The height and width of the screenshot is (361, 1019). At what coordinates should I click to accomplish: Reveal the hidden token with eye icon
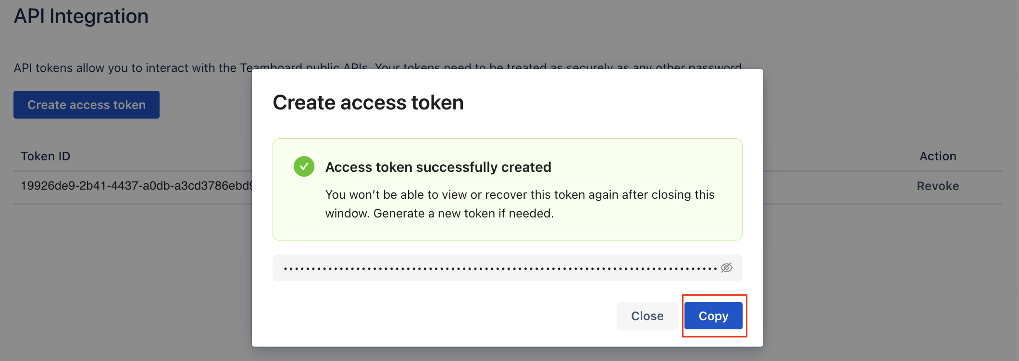(726, 268)
